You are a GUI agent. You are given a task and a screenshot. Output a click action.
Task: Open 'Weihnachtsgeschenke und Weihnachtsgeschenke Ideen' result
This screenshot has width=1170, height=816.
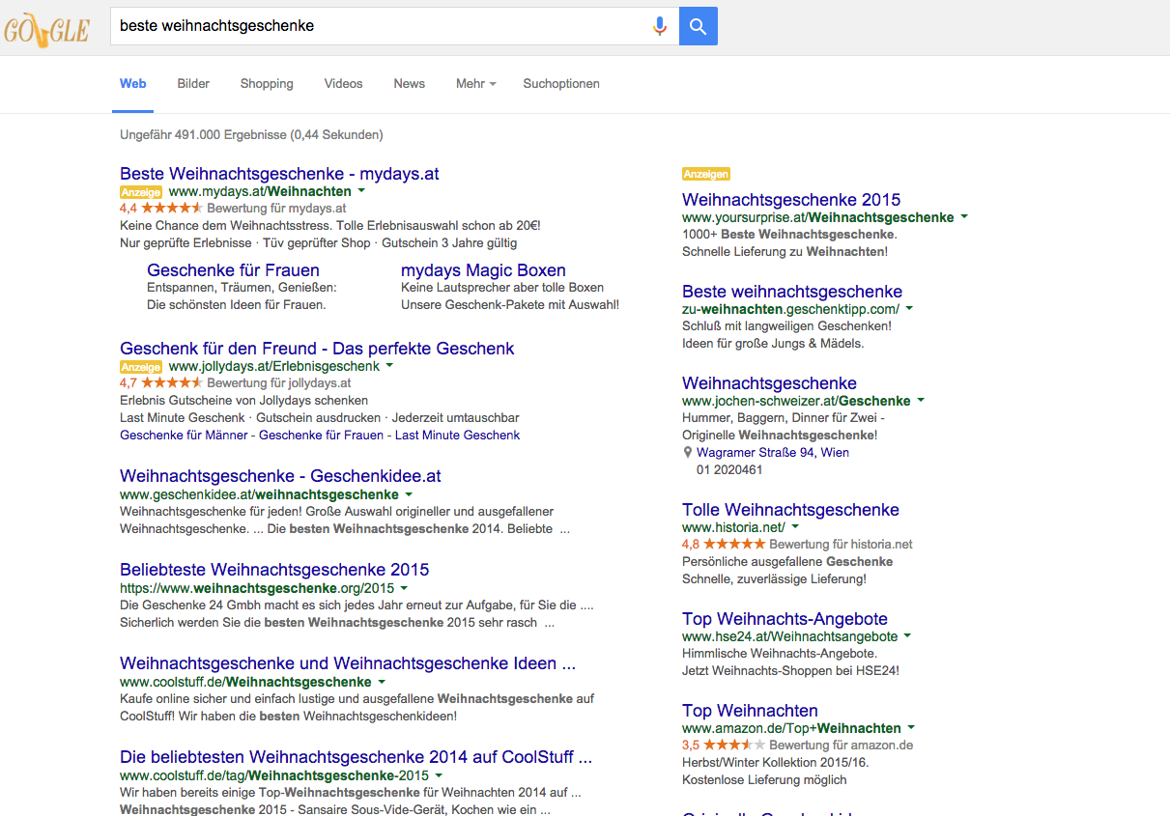348,663
